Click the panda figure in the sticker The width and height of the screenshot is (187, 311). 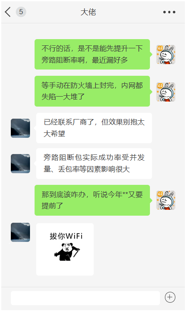[x=67, y=252]
